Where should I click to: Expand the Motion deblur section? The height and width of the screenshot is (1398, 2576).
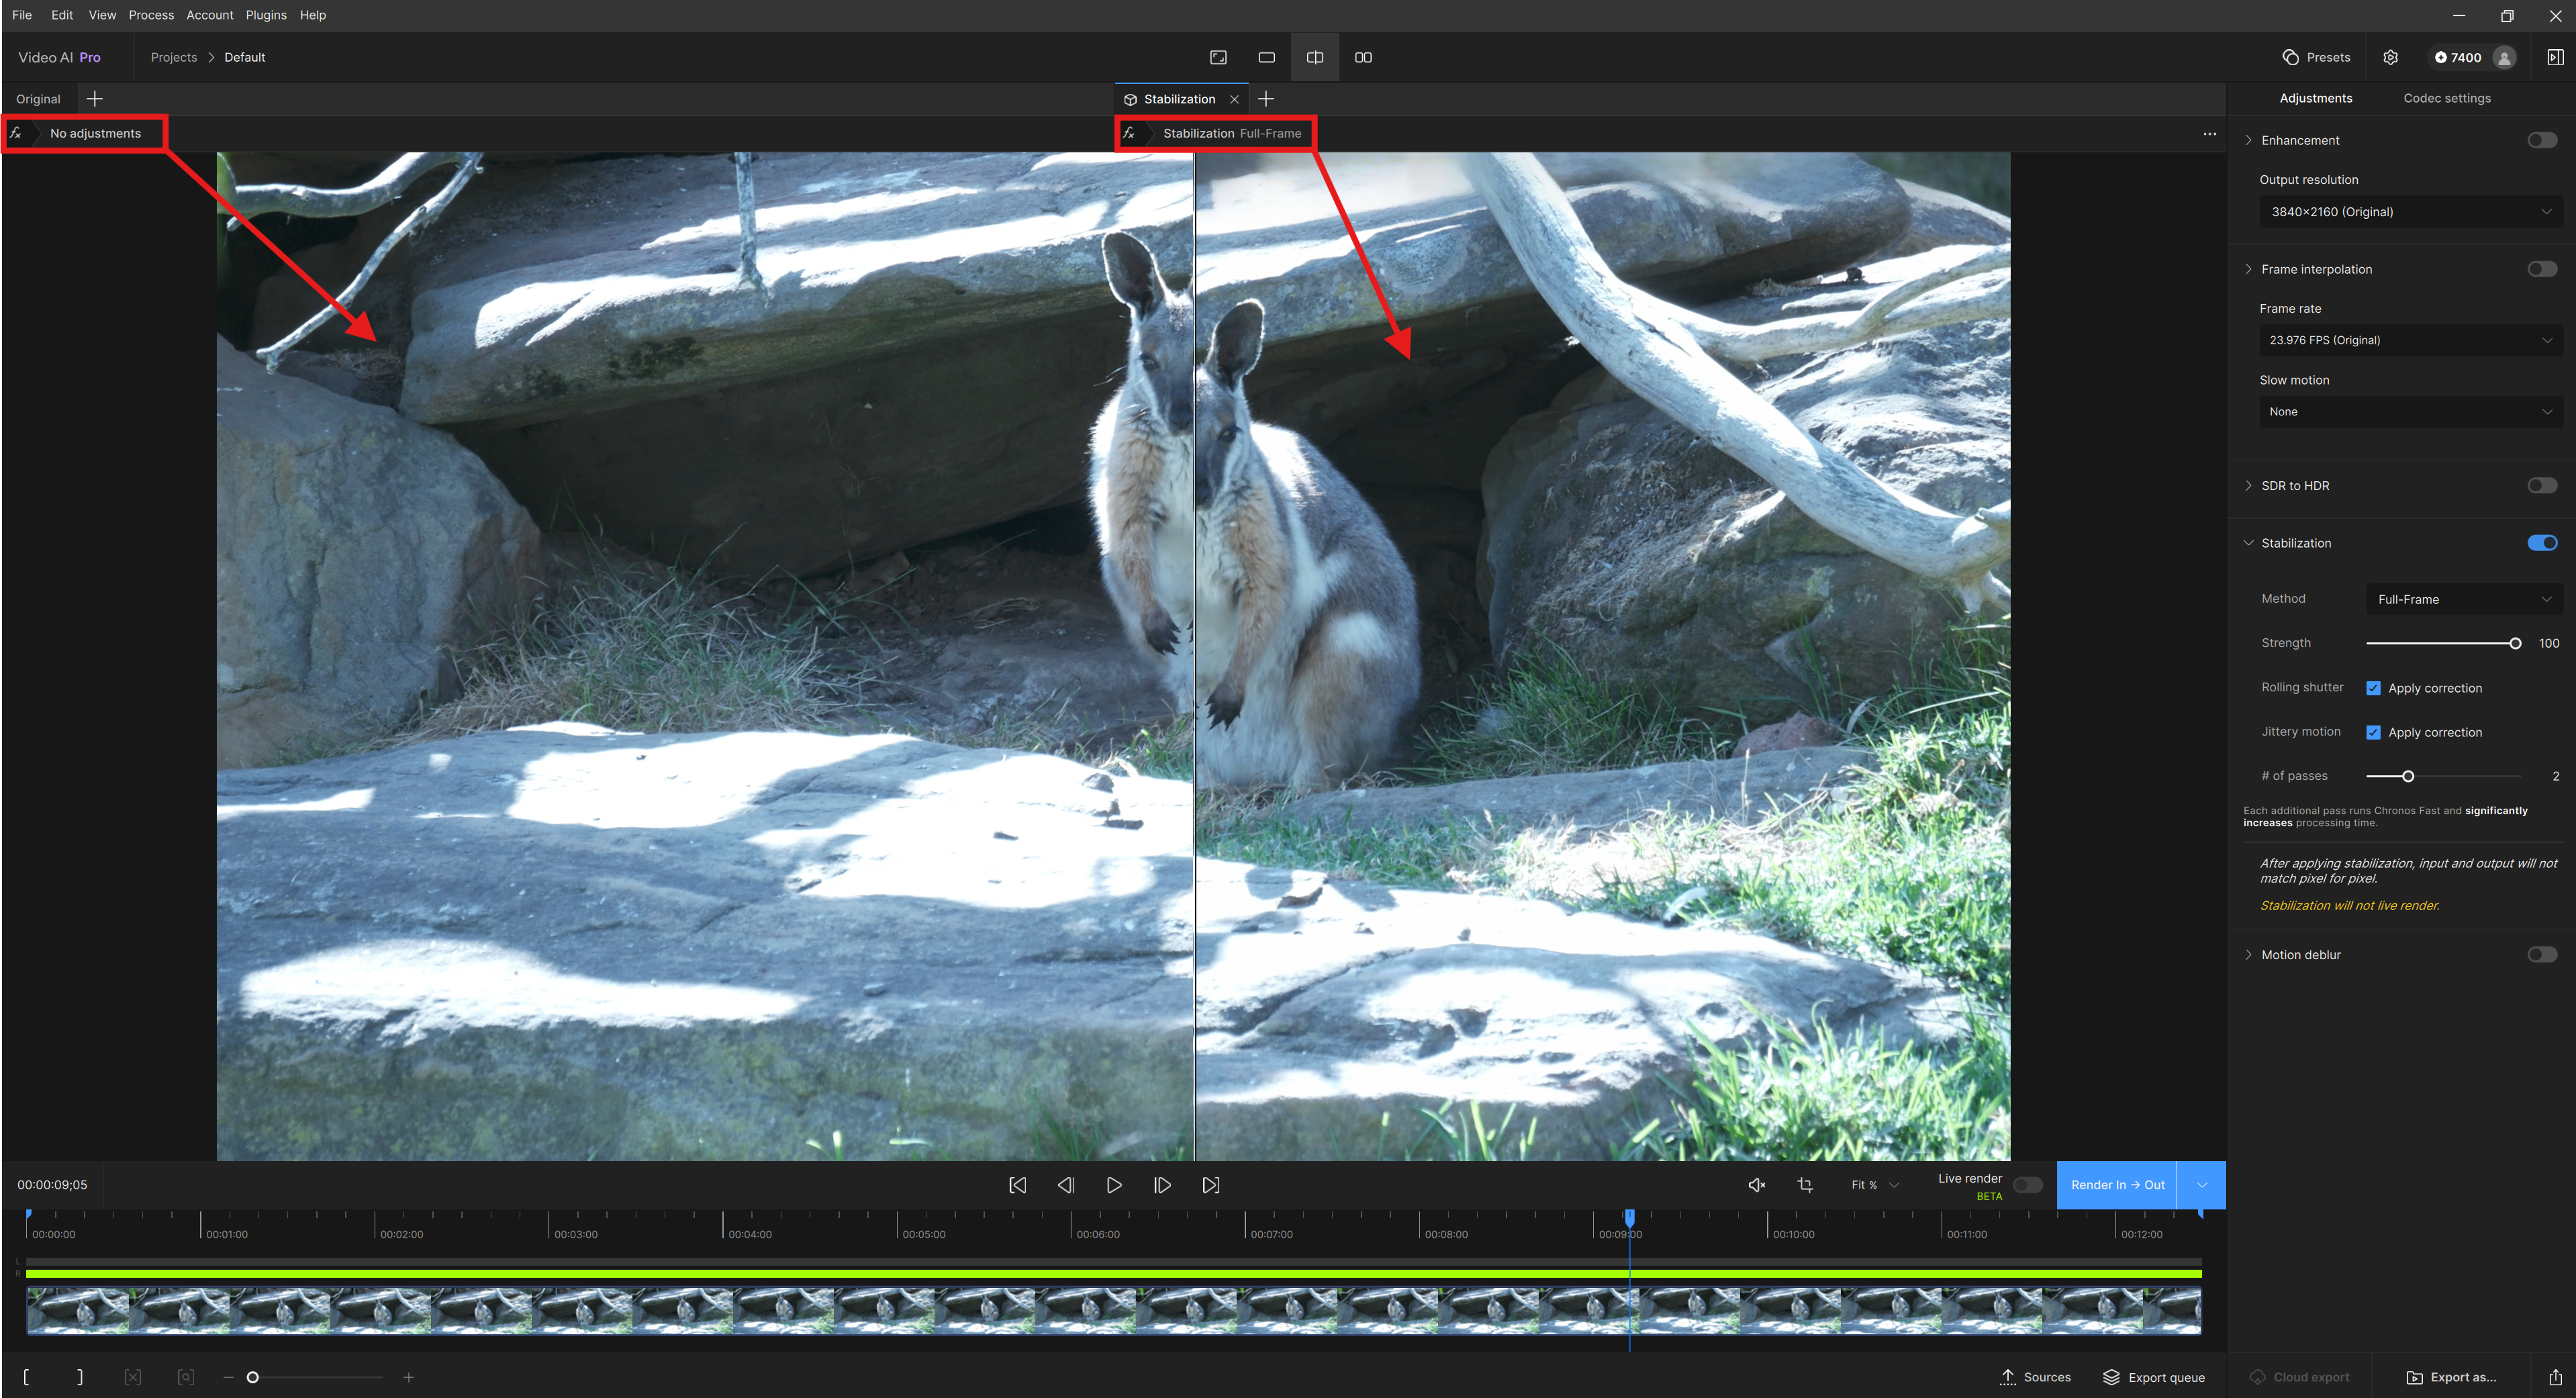2249,955
